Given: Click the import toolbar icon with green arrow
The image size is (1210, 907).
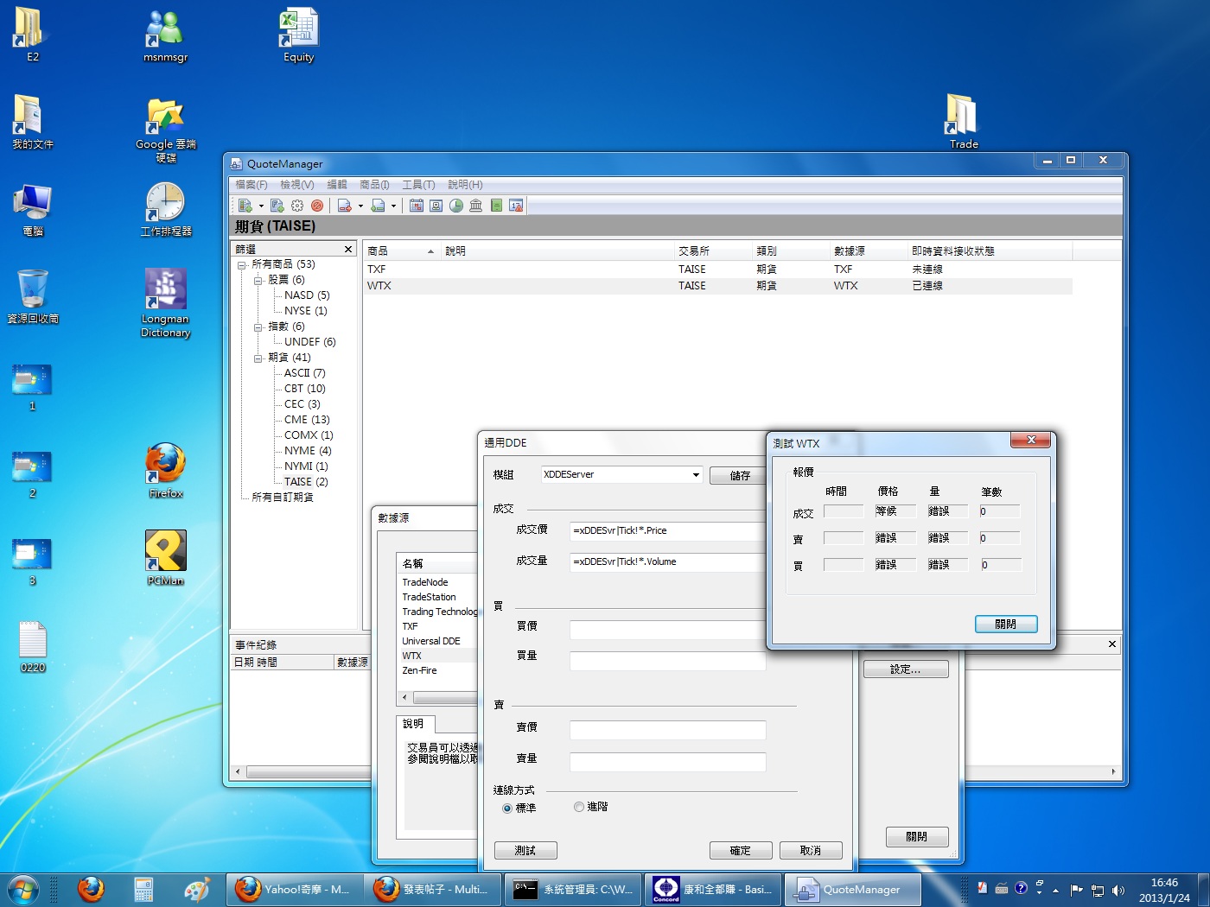Looking at the screenshot, I should coord(378,206).
